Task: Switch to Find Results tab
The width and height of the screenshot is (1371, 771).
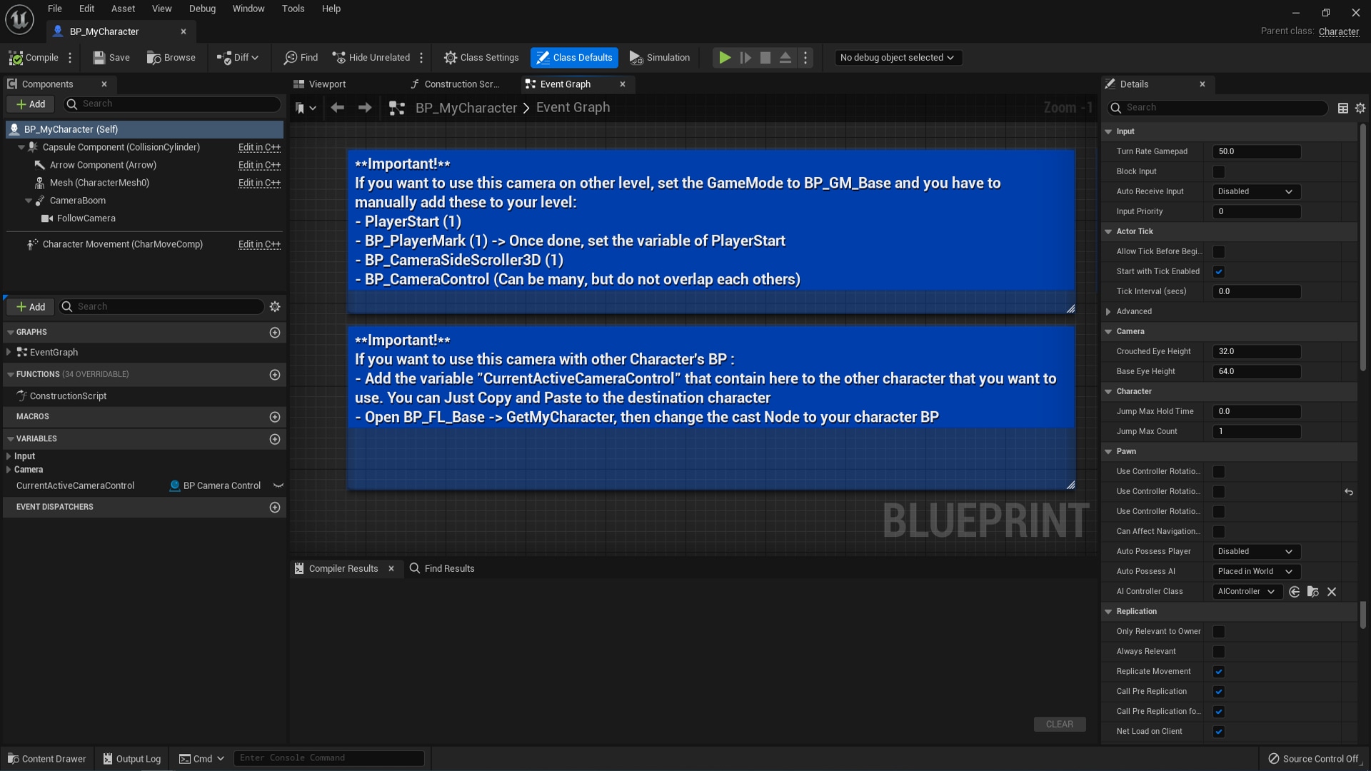Action: point(442,569)
